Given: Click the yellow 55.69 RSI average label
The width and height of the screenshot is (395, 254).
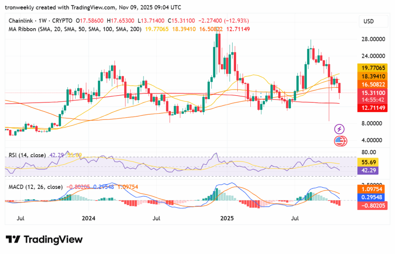Looking at the screenshot, I should pos(372,162).
